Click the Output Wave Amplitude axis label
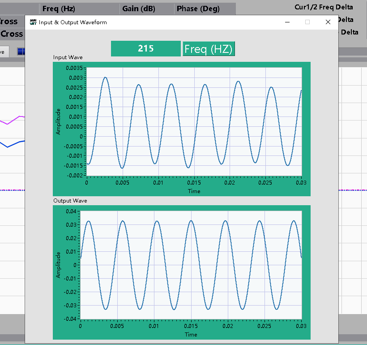The image size is (367, 345). point(58,264)
